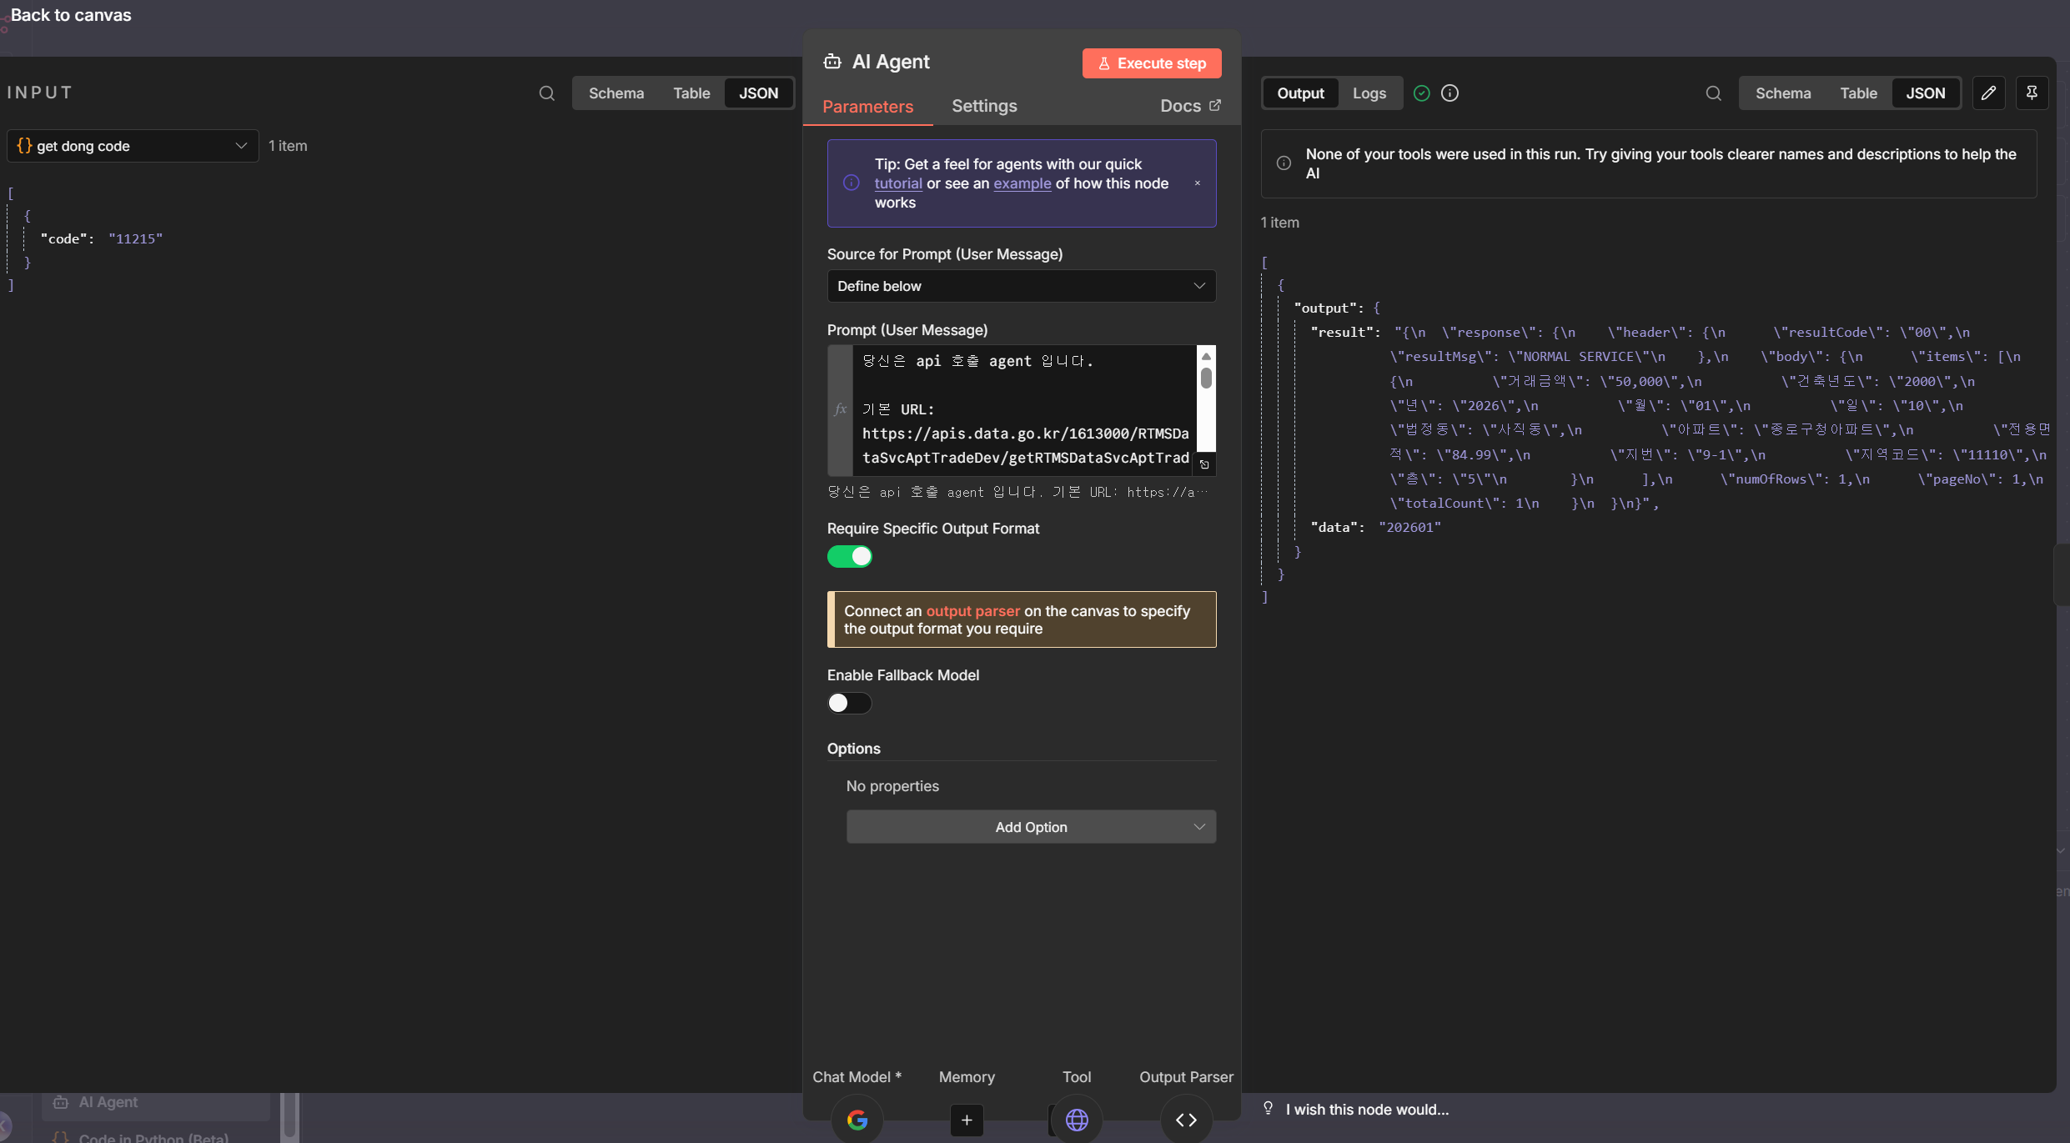Screen dimensions: 2070x1143
Task: Open the Add Option dropdown
Action: click(x=1031, y=827)
